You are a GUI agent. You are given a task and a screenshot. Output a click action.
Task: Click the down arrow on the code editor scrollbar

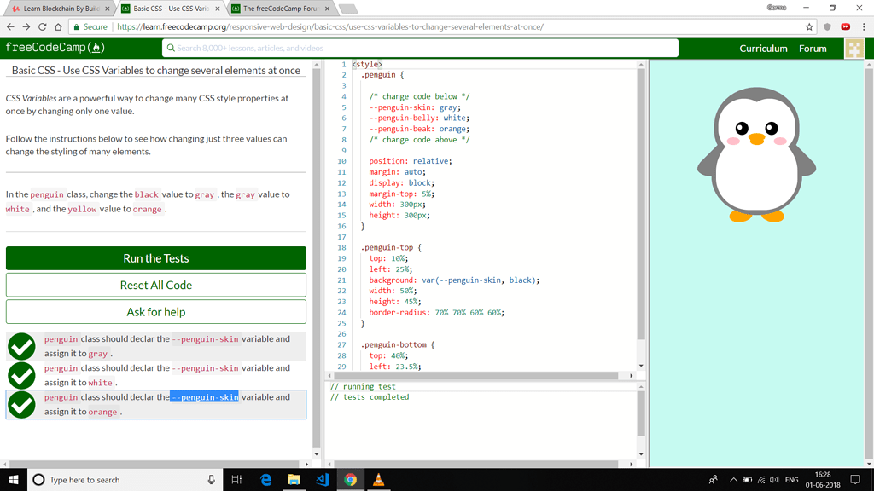point(641,367)
